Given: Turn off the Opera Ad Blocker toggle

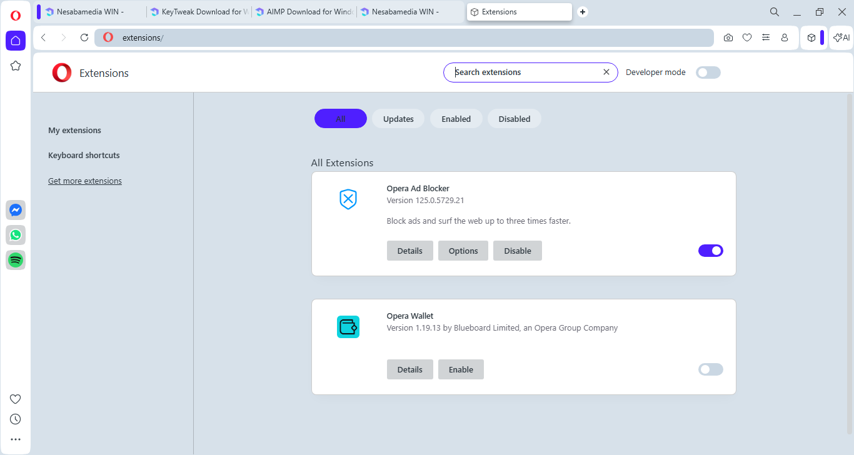Looking at the screenshot, I should (710, 251).
